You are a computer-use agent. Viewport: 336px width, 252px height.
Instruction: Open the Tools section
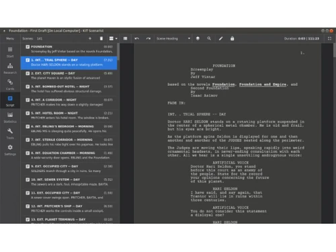tap(10, 134)
